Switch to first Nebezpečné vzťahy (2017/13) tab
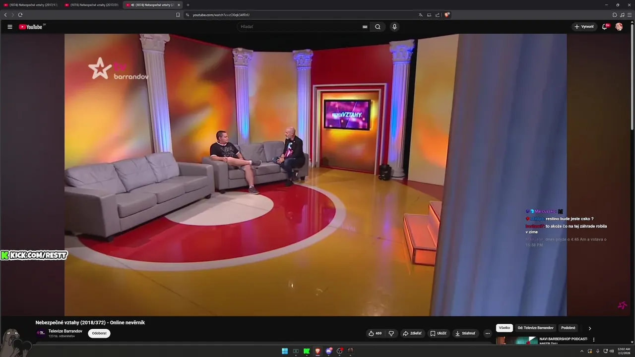The width and height of the screenshot is (635, 357). point(31,5)
